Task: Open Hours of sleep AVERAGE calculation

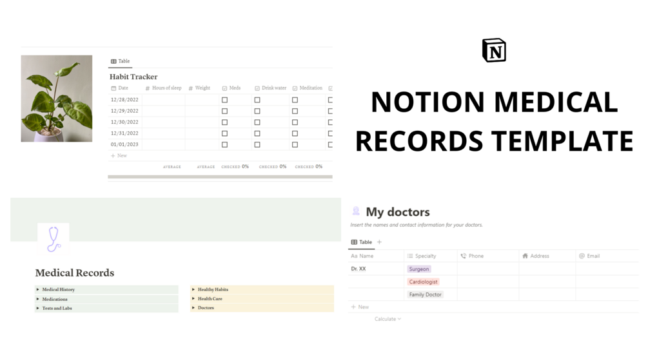Action: click(x=172, y=167)
